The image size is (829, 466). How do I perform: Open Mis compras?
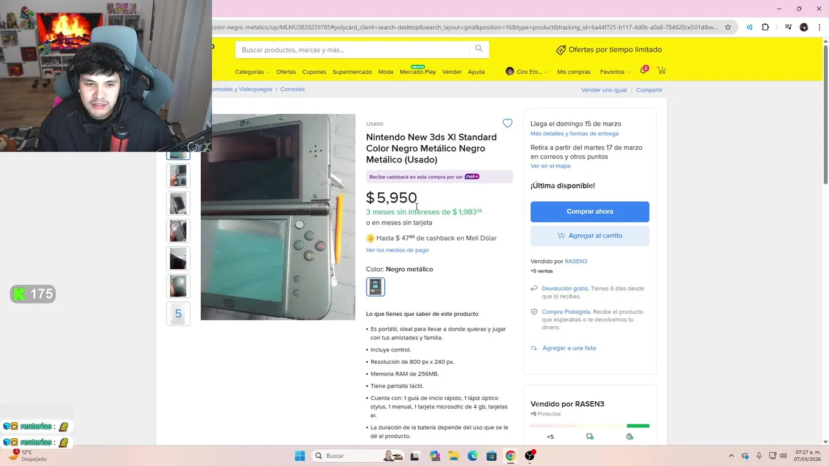[x=574, y=72]
